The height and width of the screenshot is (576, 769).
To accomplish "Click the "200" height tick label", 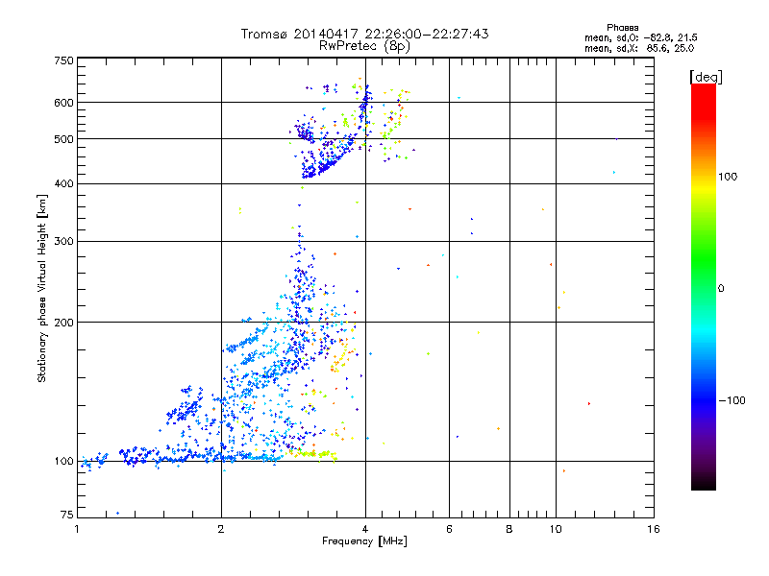I will [63, 323].
